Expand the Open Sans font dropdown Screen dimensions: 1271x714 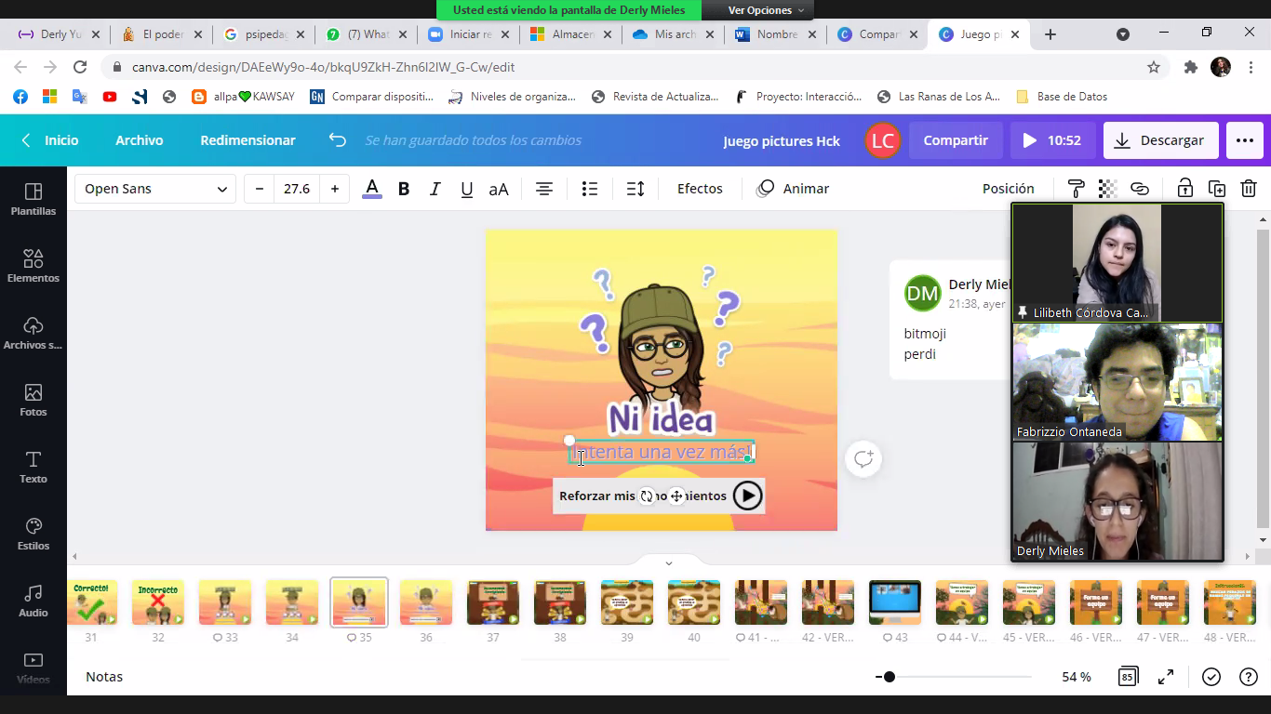[155, 189]
